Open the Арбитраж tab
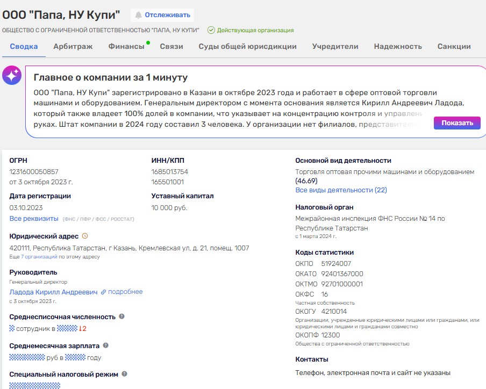Viewport: 486px width, 389px height. pyautogui.click(x=73, y=46)
